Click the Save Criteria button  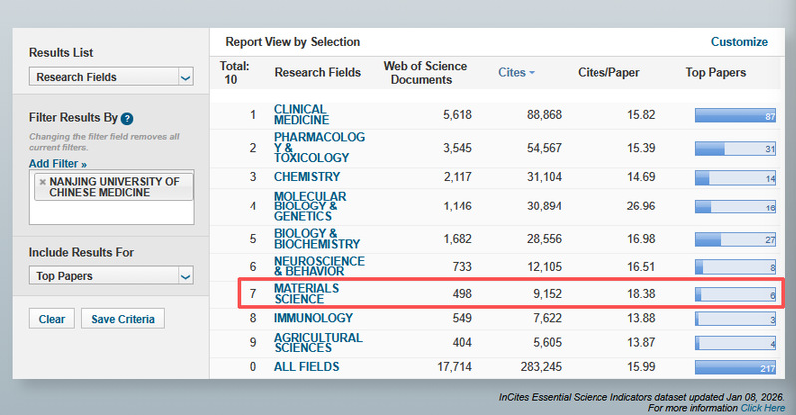coord(123,319)
